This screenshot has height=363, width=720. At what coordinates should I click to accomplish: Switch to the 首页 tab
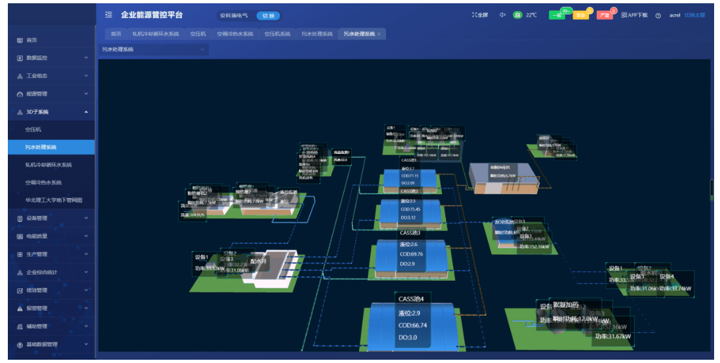coord(116,34)
